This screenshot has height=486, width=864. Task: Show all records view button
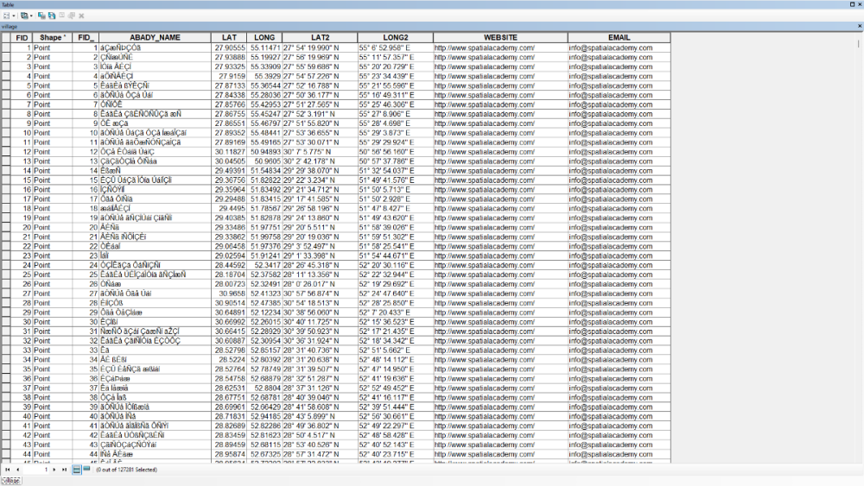(x=77, y=470)
